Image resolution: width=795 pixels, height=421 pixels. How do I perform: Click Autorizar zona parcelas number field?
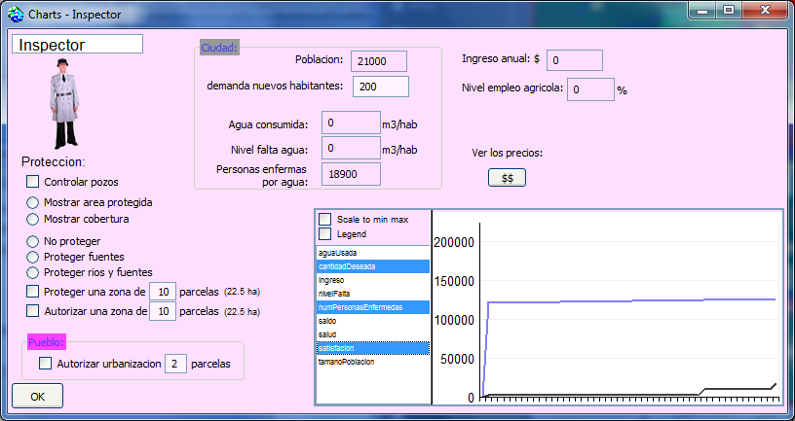pyautogui.click(x=163, y=311)
